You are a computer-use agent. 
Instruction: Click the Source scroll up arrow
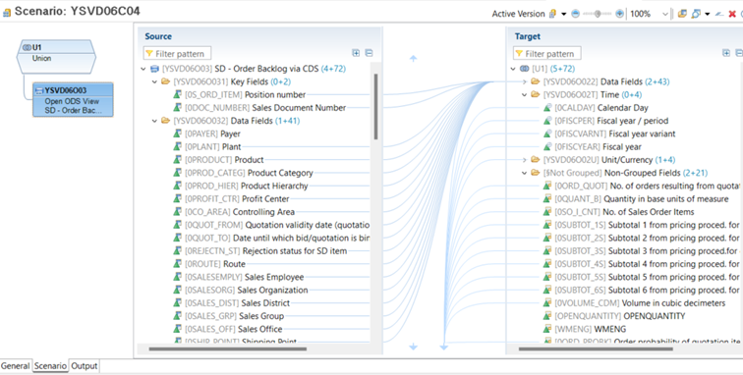pos(413,59)
